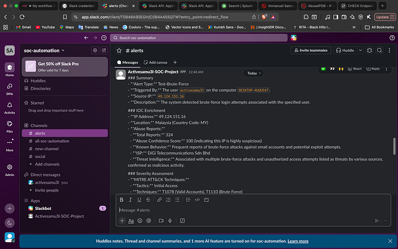Open the emoji picker
The image size is (398, 249).
coord(140,221)
